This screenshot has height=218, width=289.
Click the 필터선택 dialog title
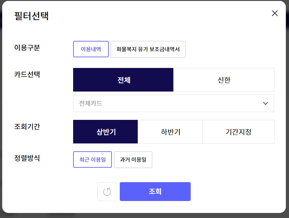pos(32,16)
